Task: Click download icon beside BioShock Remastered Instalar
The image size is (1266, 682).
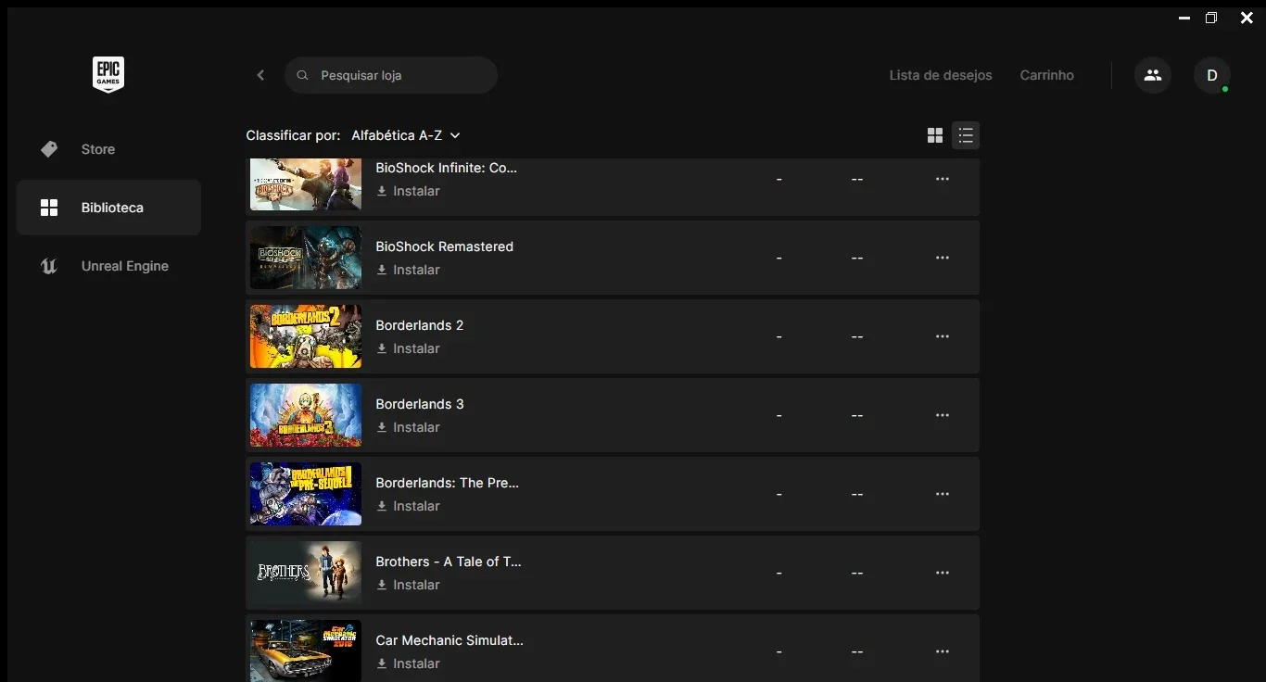Action: (382, 270)
